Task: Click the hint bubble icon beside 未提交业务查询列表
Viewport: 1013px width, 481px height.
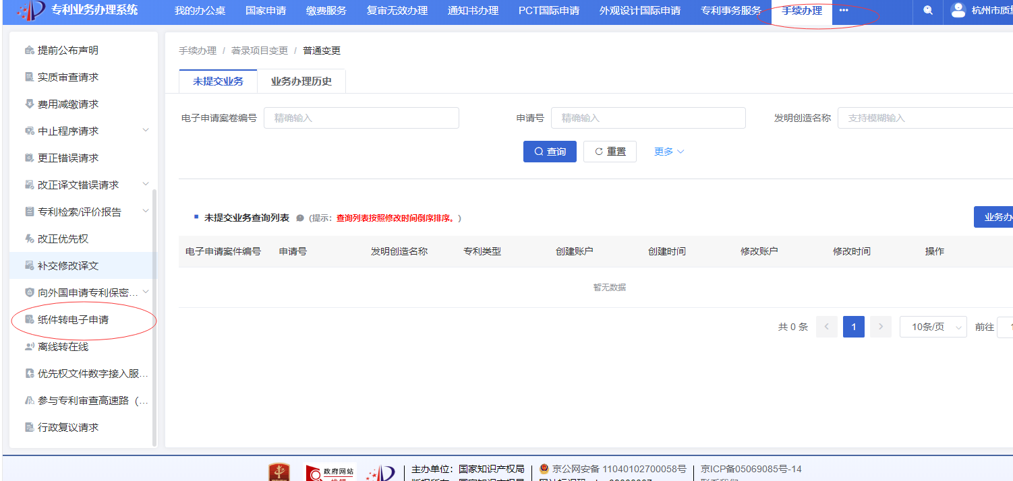Action: pos(300,218)
